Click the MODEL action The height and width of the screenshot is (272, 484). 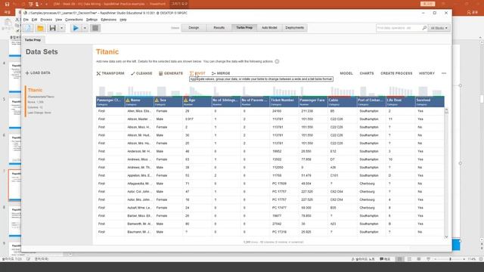tap(346, 73)
